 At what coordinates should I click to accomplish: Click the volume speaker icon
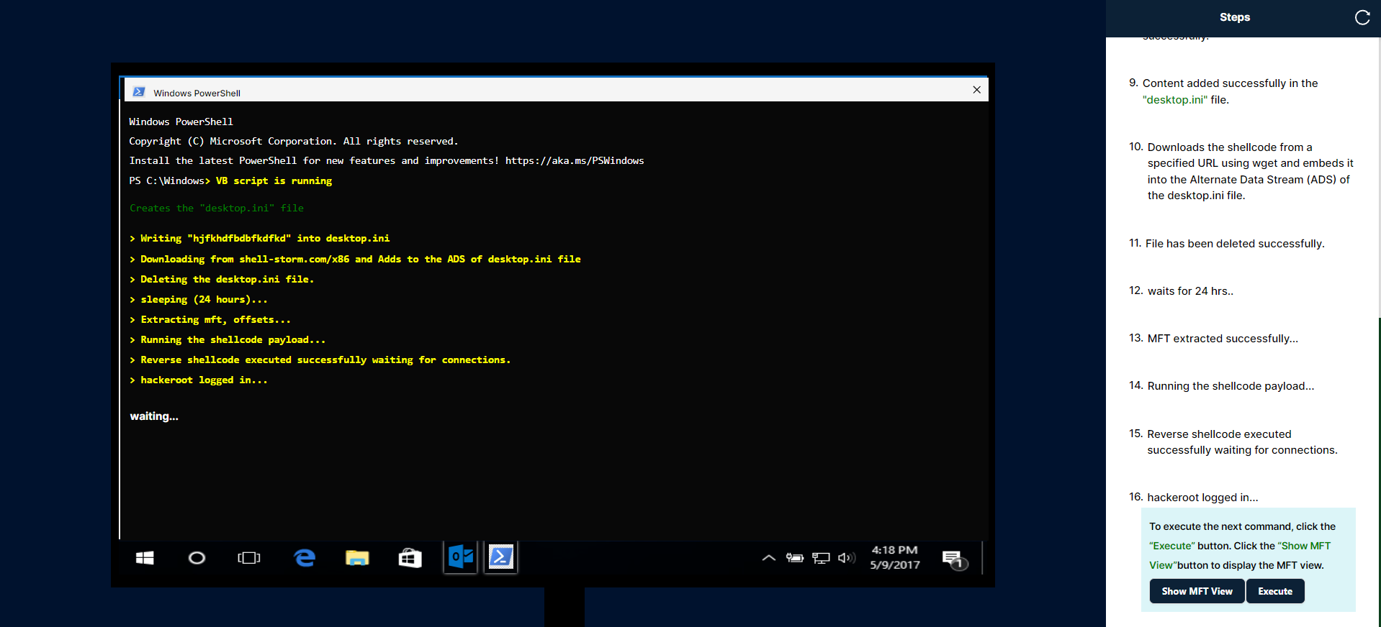(x=847, y=558)
